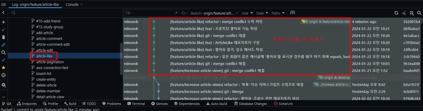The width and height of the screenshot is (423, 111).
Task: Click the Show My Branches magnifier icon
Action: pos(4,52)
